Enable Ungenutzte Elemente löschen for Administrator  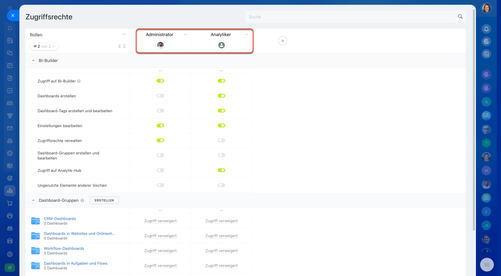pyautogui.click(x=160, y=185)
